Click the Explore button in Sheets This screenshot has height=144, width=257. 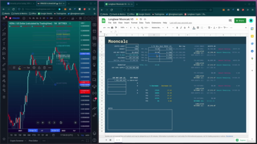pos(241,140)
